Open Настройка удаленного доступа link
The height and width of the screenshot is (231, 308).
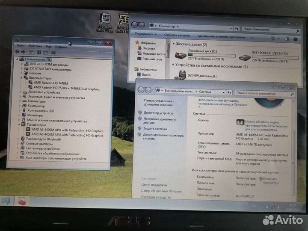(159, 121)
